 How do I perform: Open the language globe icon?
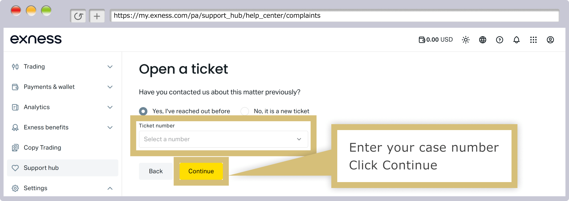pos(482,40)
